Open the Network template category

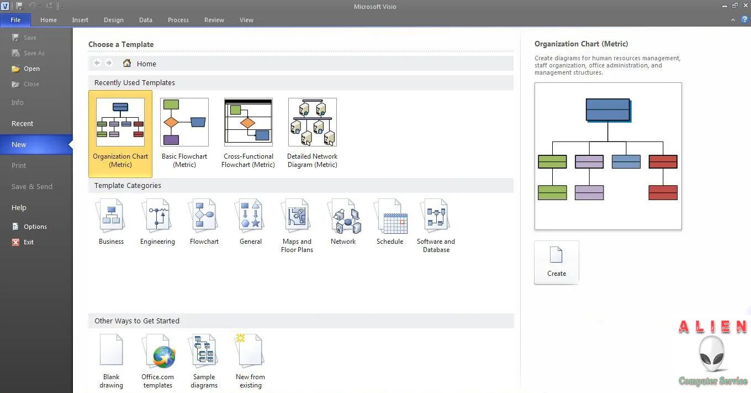click(x=343, y=222)
